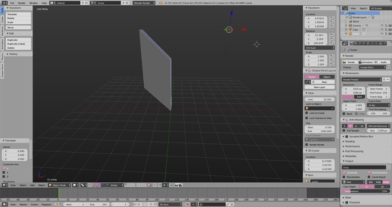Toggle selectability cursor icon for Camera row

386,25
